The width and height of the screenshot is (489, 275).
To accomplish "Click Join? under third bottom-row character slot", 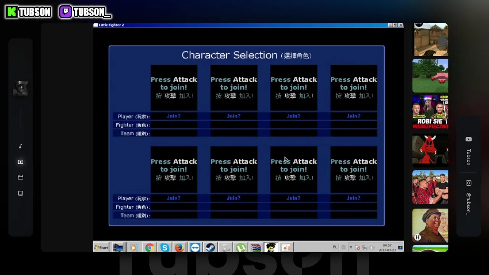I will click(x=293, y=198).
